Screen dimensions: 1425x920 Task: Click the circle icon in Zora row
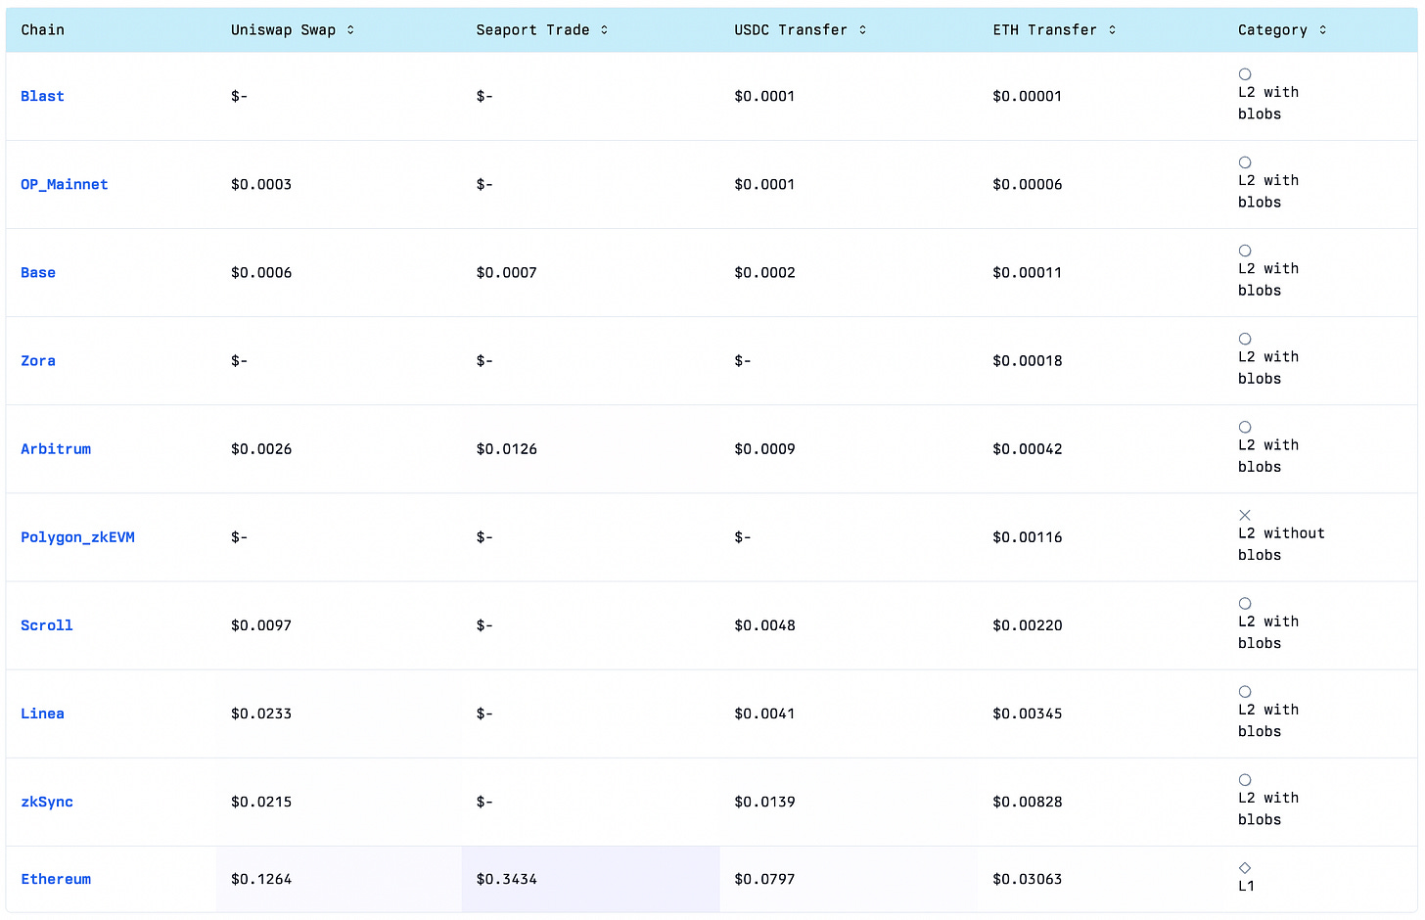(1245, 339)
